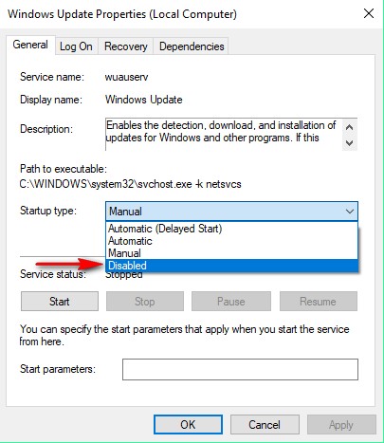Go to the General tab
Screen dimensions: 384x443
pyautogui.click(x=30, y=45)
